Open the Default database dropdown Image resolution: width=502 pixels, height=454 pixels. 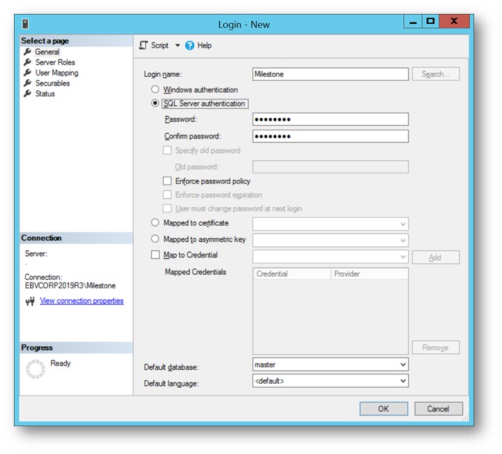tap(403, 365)
